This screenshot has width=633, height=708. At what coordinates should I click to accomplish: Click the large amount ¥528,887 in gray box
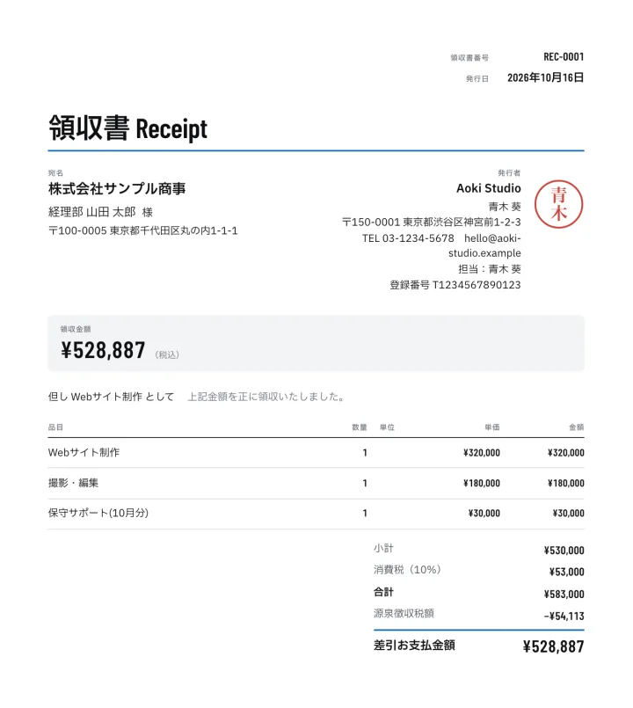click(103, 350)
